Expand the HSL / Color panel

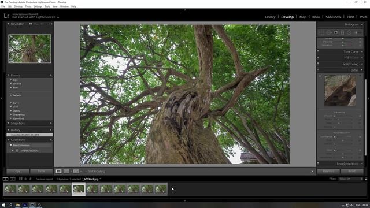tap(362, 58)
